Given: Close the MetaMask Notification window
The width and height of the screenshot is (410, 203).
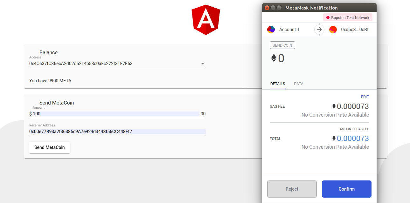Looking at the screenshot, I should [x=267, y=8].
